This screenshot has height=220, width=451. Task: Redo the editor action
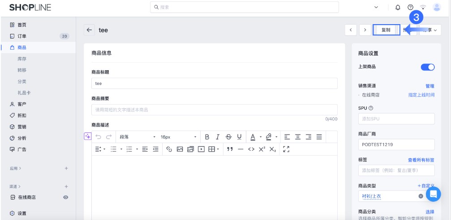pos(109,137)
